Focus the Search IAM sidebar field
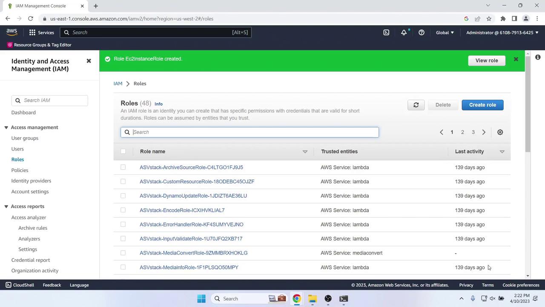 pos(50,100)
